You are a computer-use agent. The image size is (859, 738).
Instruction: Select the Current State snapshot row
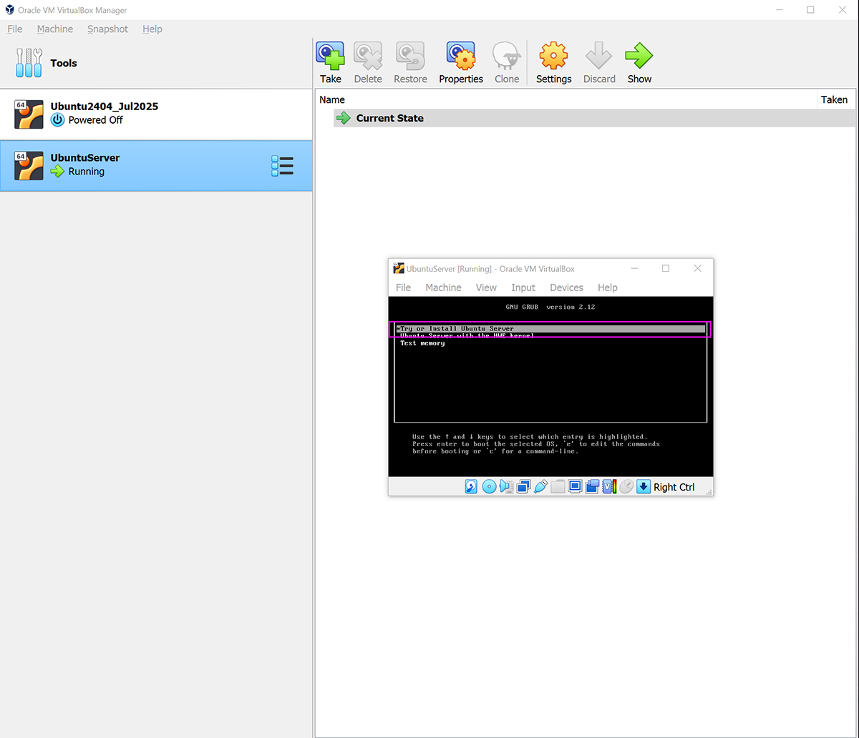pos(594,118)
